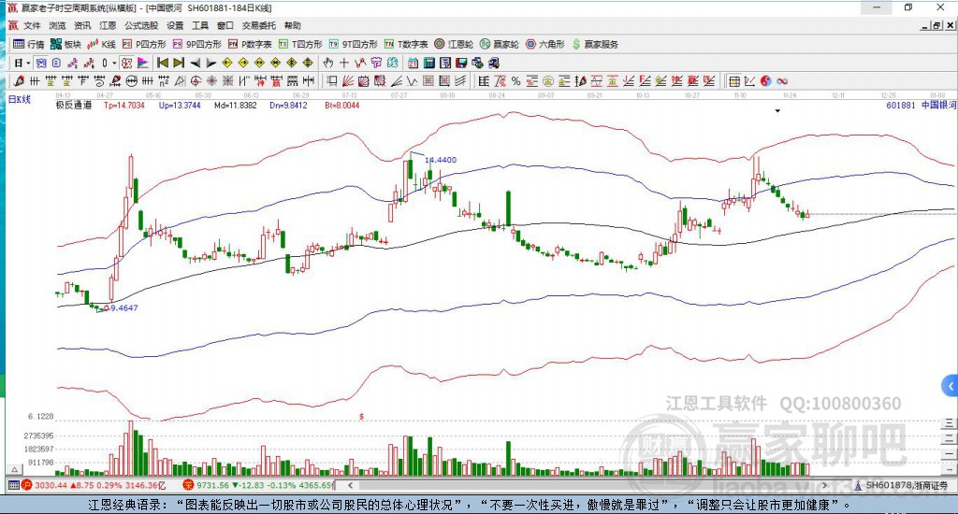Click the 行情 toolbar button
This screenshot has width=958, height=514.
point(29,44)
